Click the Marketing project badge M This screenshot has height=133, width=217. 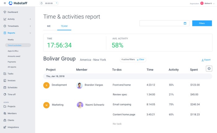(46, 105)
